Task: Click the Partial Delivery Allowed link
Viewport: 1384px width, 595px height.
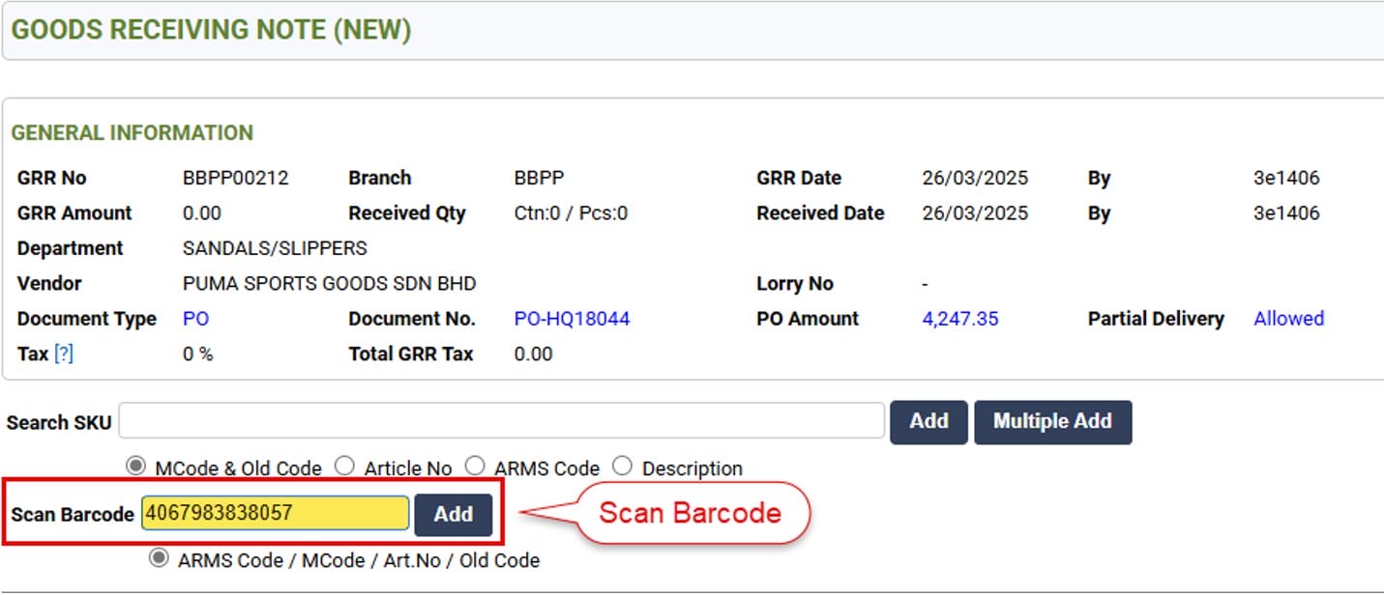Action: (x=1288, y=319)
